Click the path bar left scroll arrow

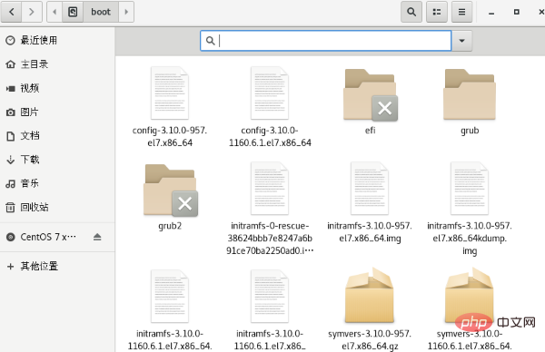click(x=54, y=12)
